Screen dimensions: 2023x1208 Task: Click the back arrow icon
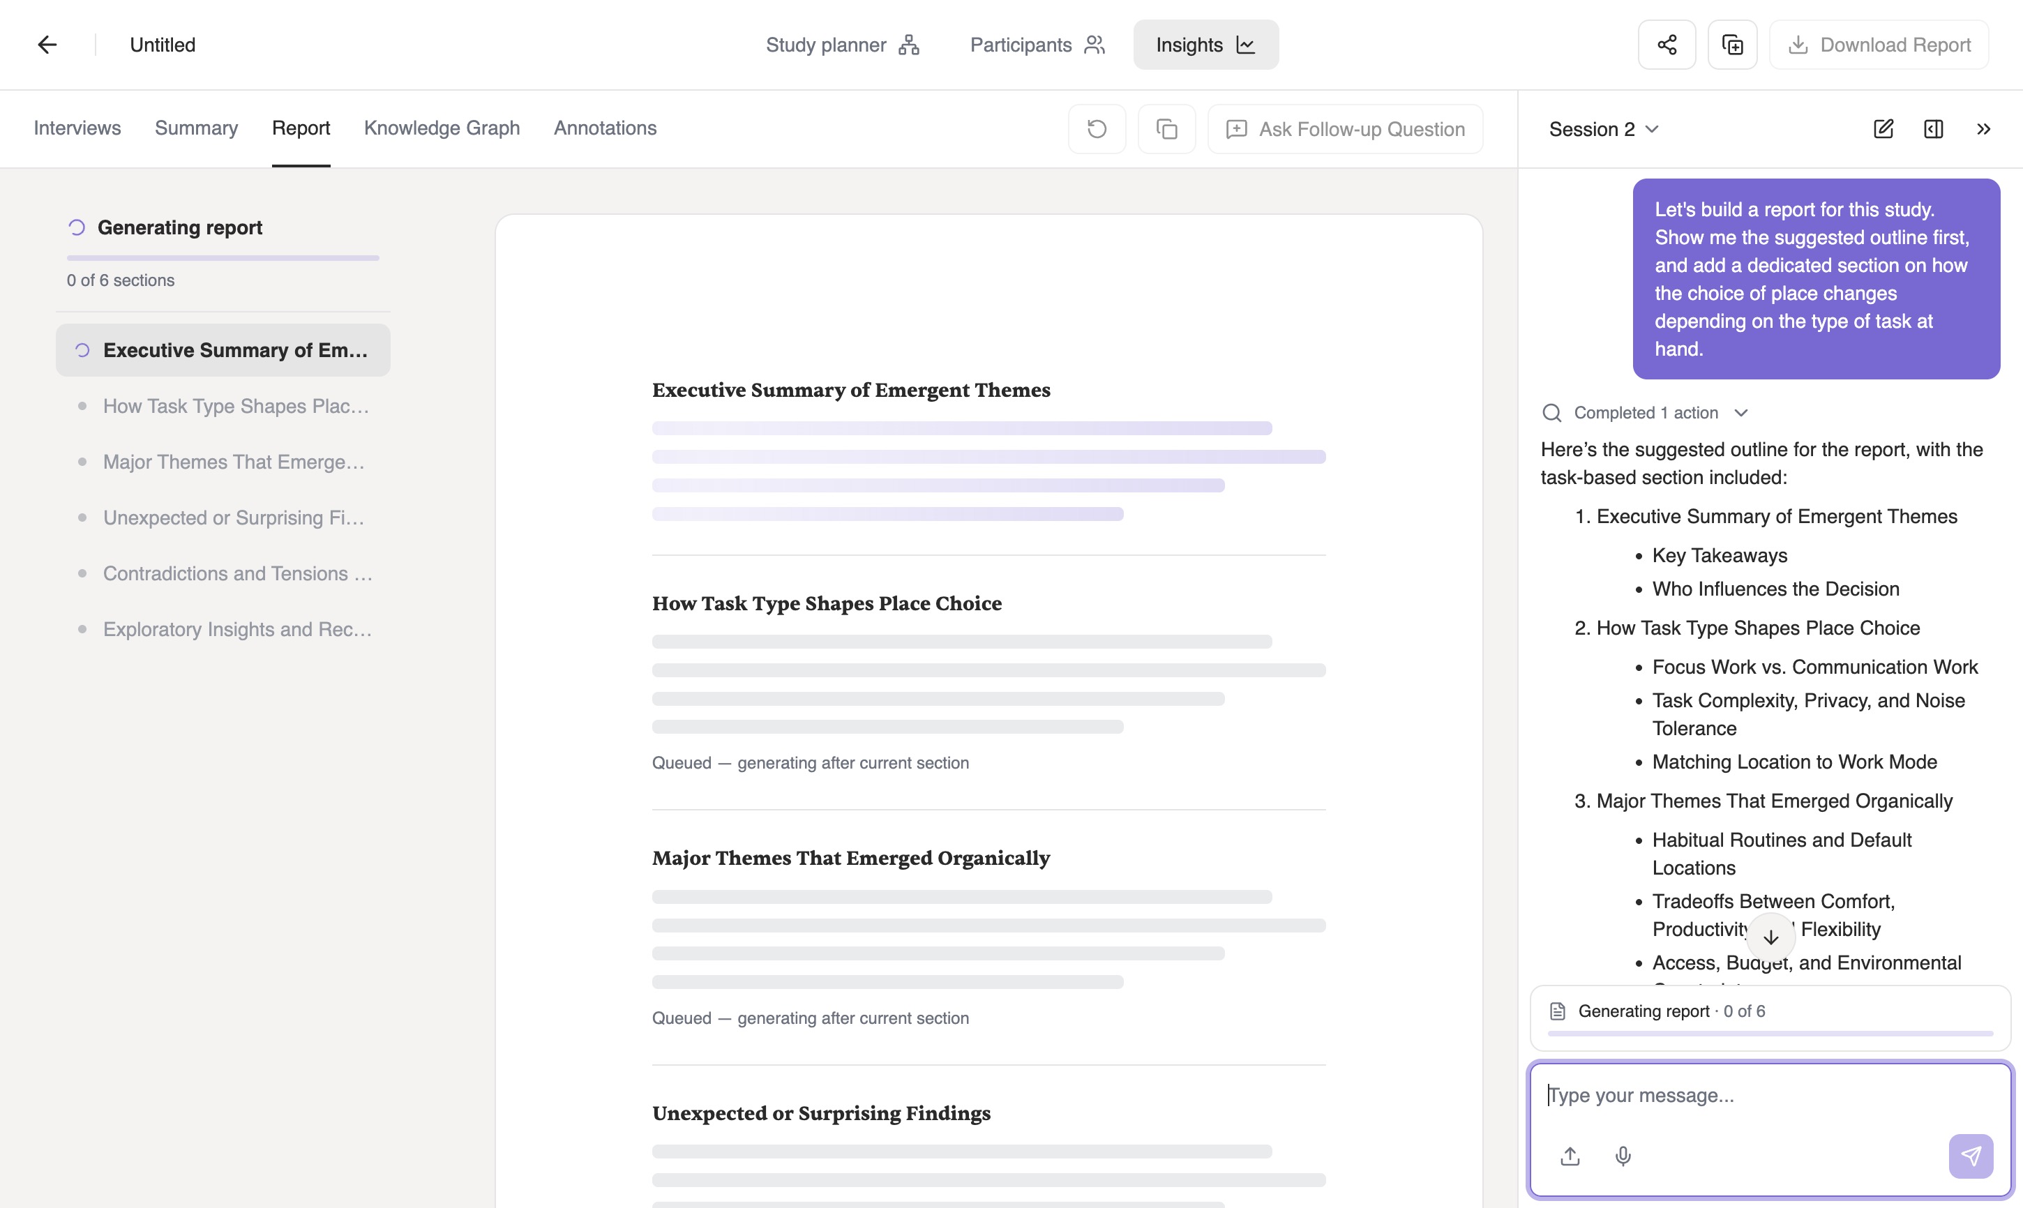(x=47, y=45)
